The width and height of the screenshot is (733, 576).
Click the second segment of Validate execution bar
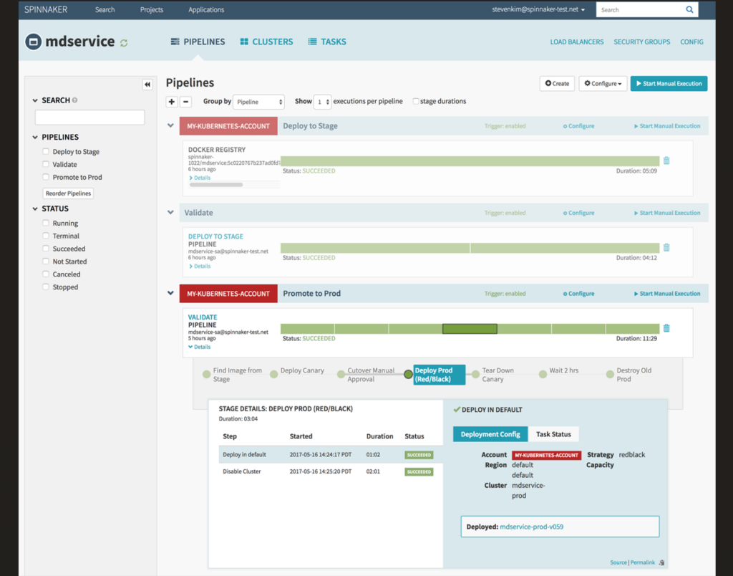[565, 248]
